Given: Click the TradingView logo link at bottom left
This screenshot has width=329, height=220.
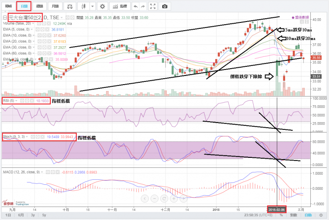Looking at the screenshot, I should coord(22,204).
